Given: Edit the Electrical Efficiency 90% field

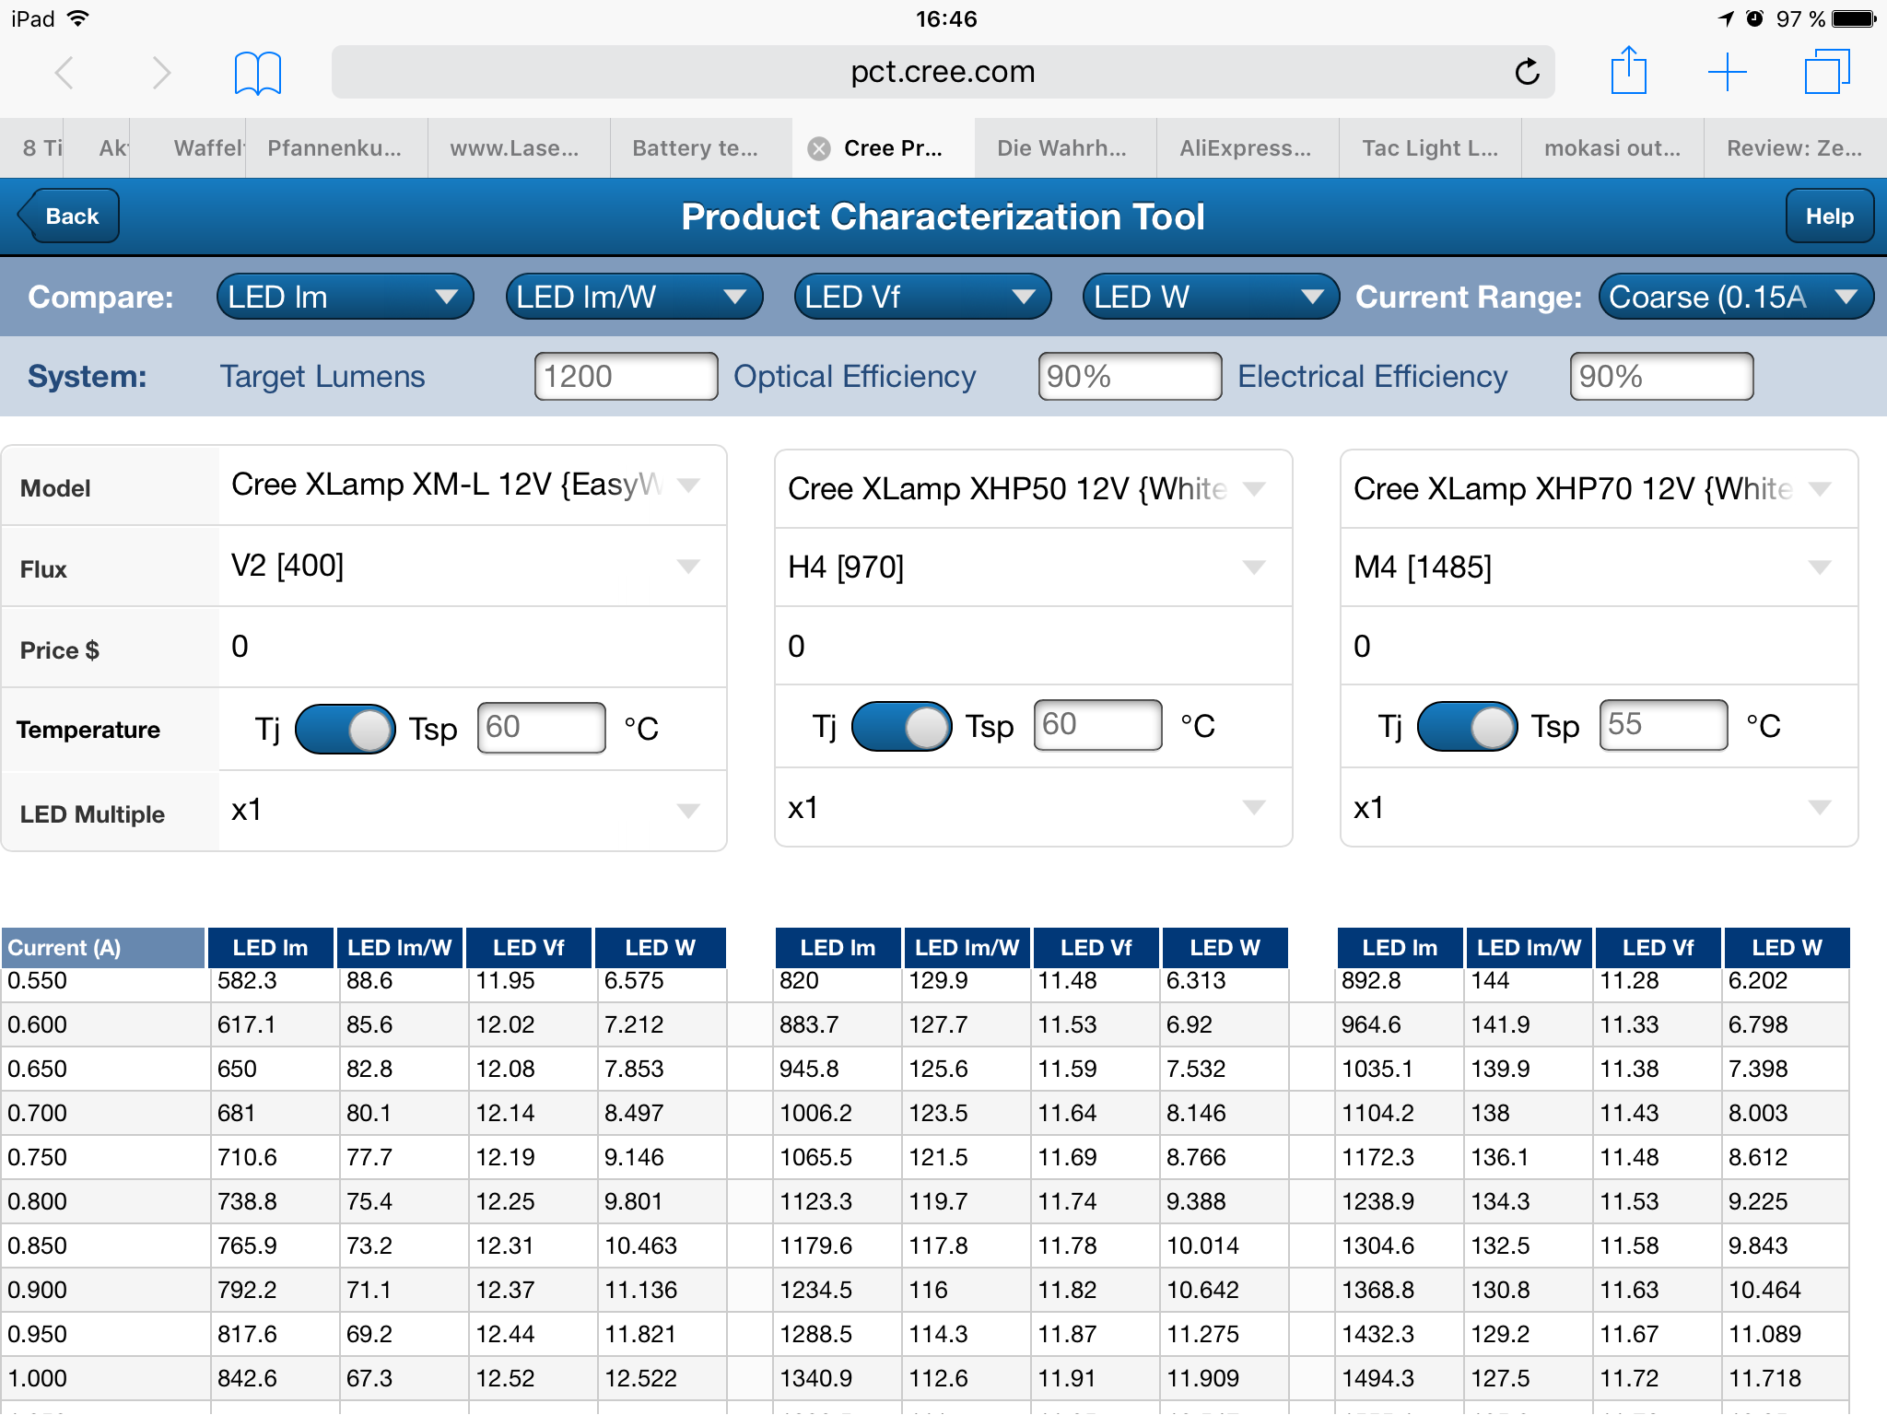Looking at the screenshot, I should tap(1661, 377).
